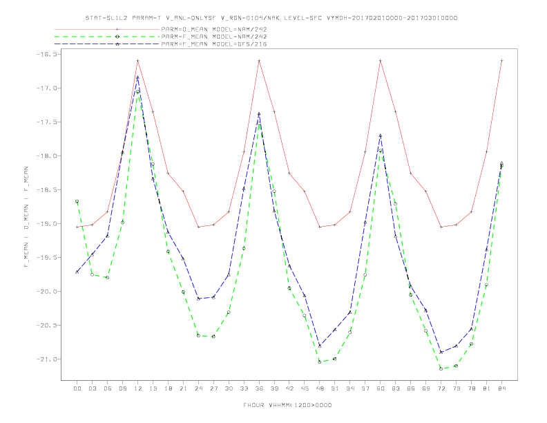547x423 pixels.
Task: Click forecast hour 12 on the x-axis
Action: point(138,388)
